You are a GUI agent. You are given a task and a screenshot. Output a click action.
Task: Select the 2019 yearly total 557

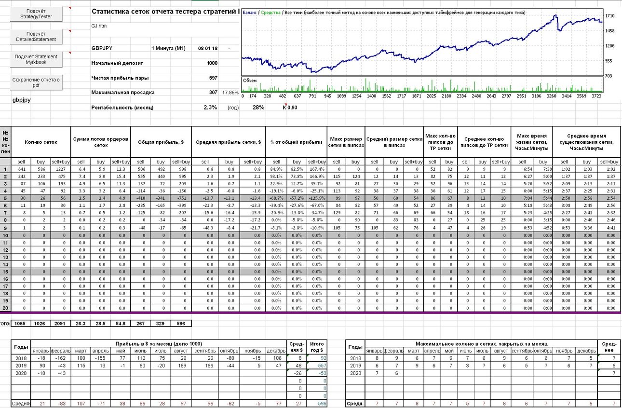(316, 366)
